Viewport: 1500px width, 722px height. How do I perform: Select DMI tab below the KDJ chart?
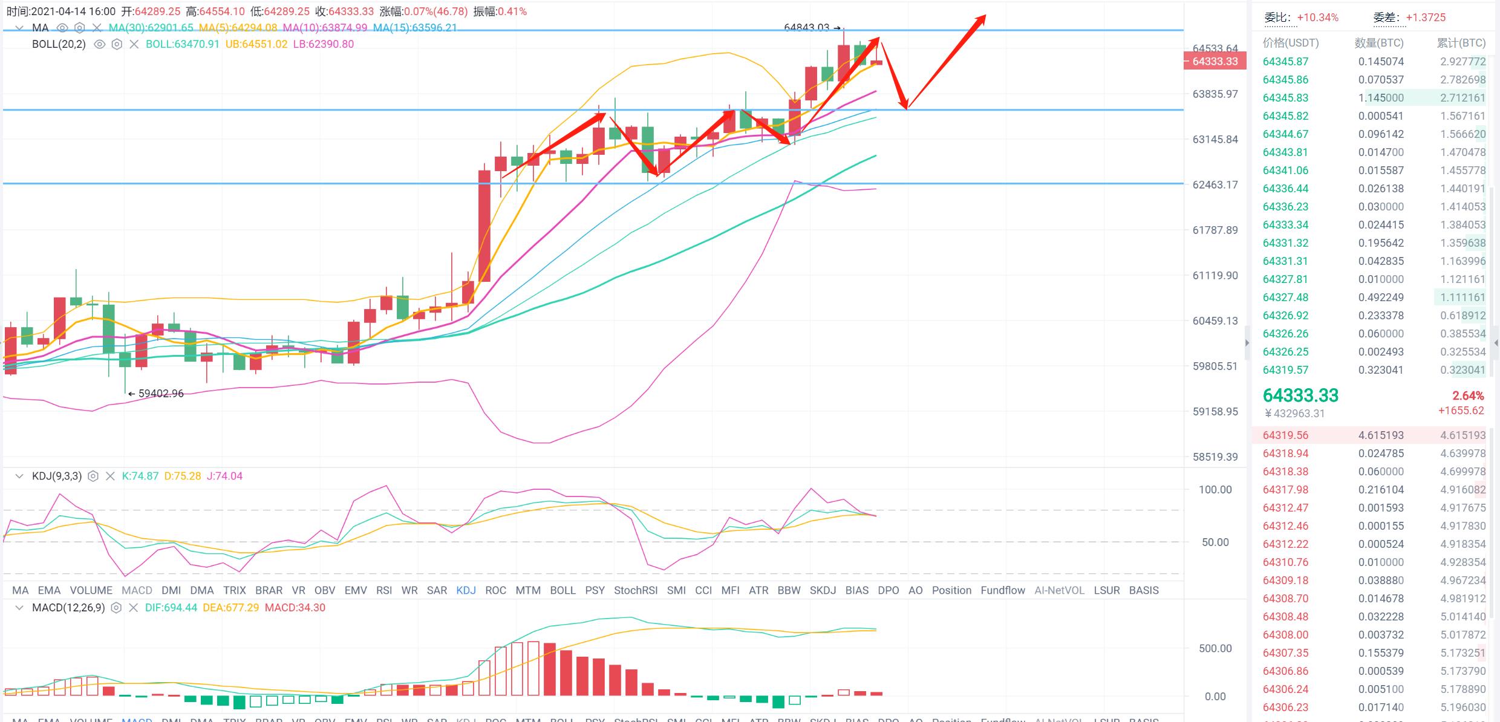pyautogui.click(x=171, y=590)
